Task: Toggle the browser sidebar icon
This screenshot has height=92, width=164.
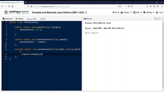Action: (154, 6)
